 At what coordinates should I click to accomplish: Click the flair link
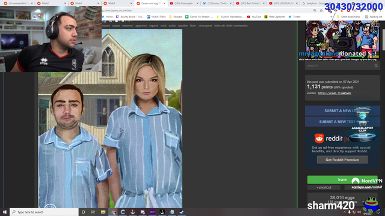point(193,25)
